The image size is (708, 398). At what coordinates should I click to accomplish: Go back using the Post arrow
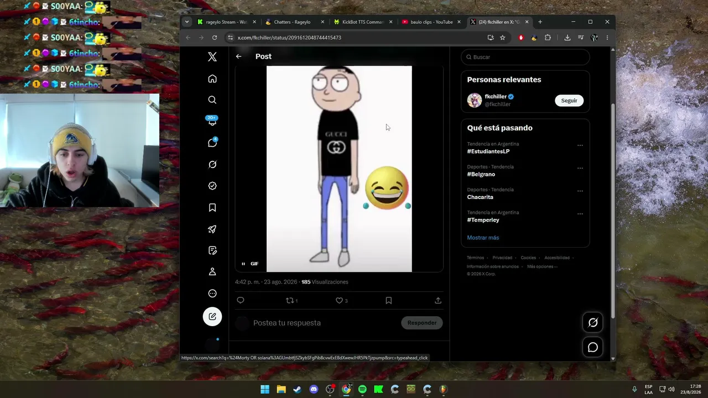pos(238,56)
